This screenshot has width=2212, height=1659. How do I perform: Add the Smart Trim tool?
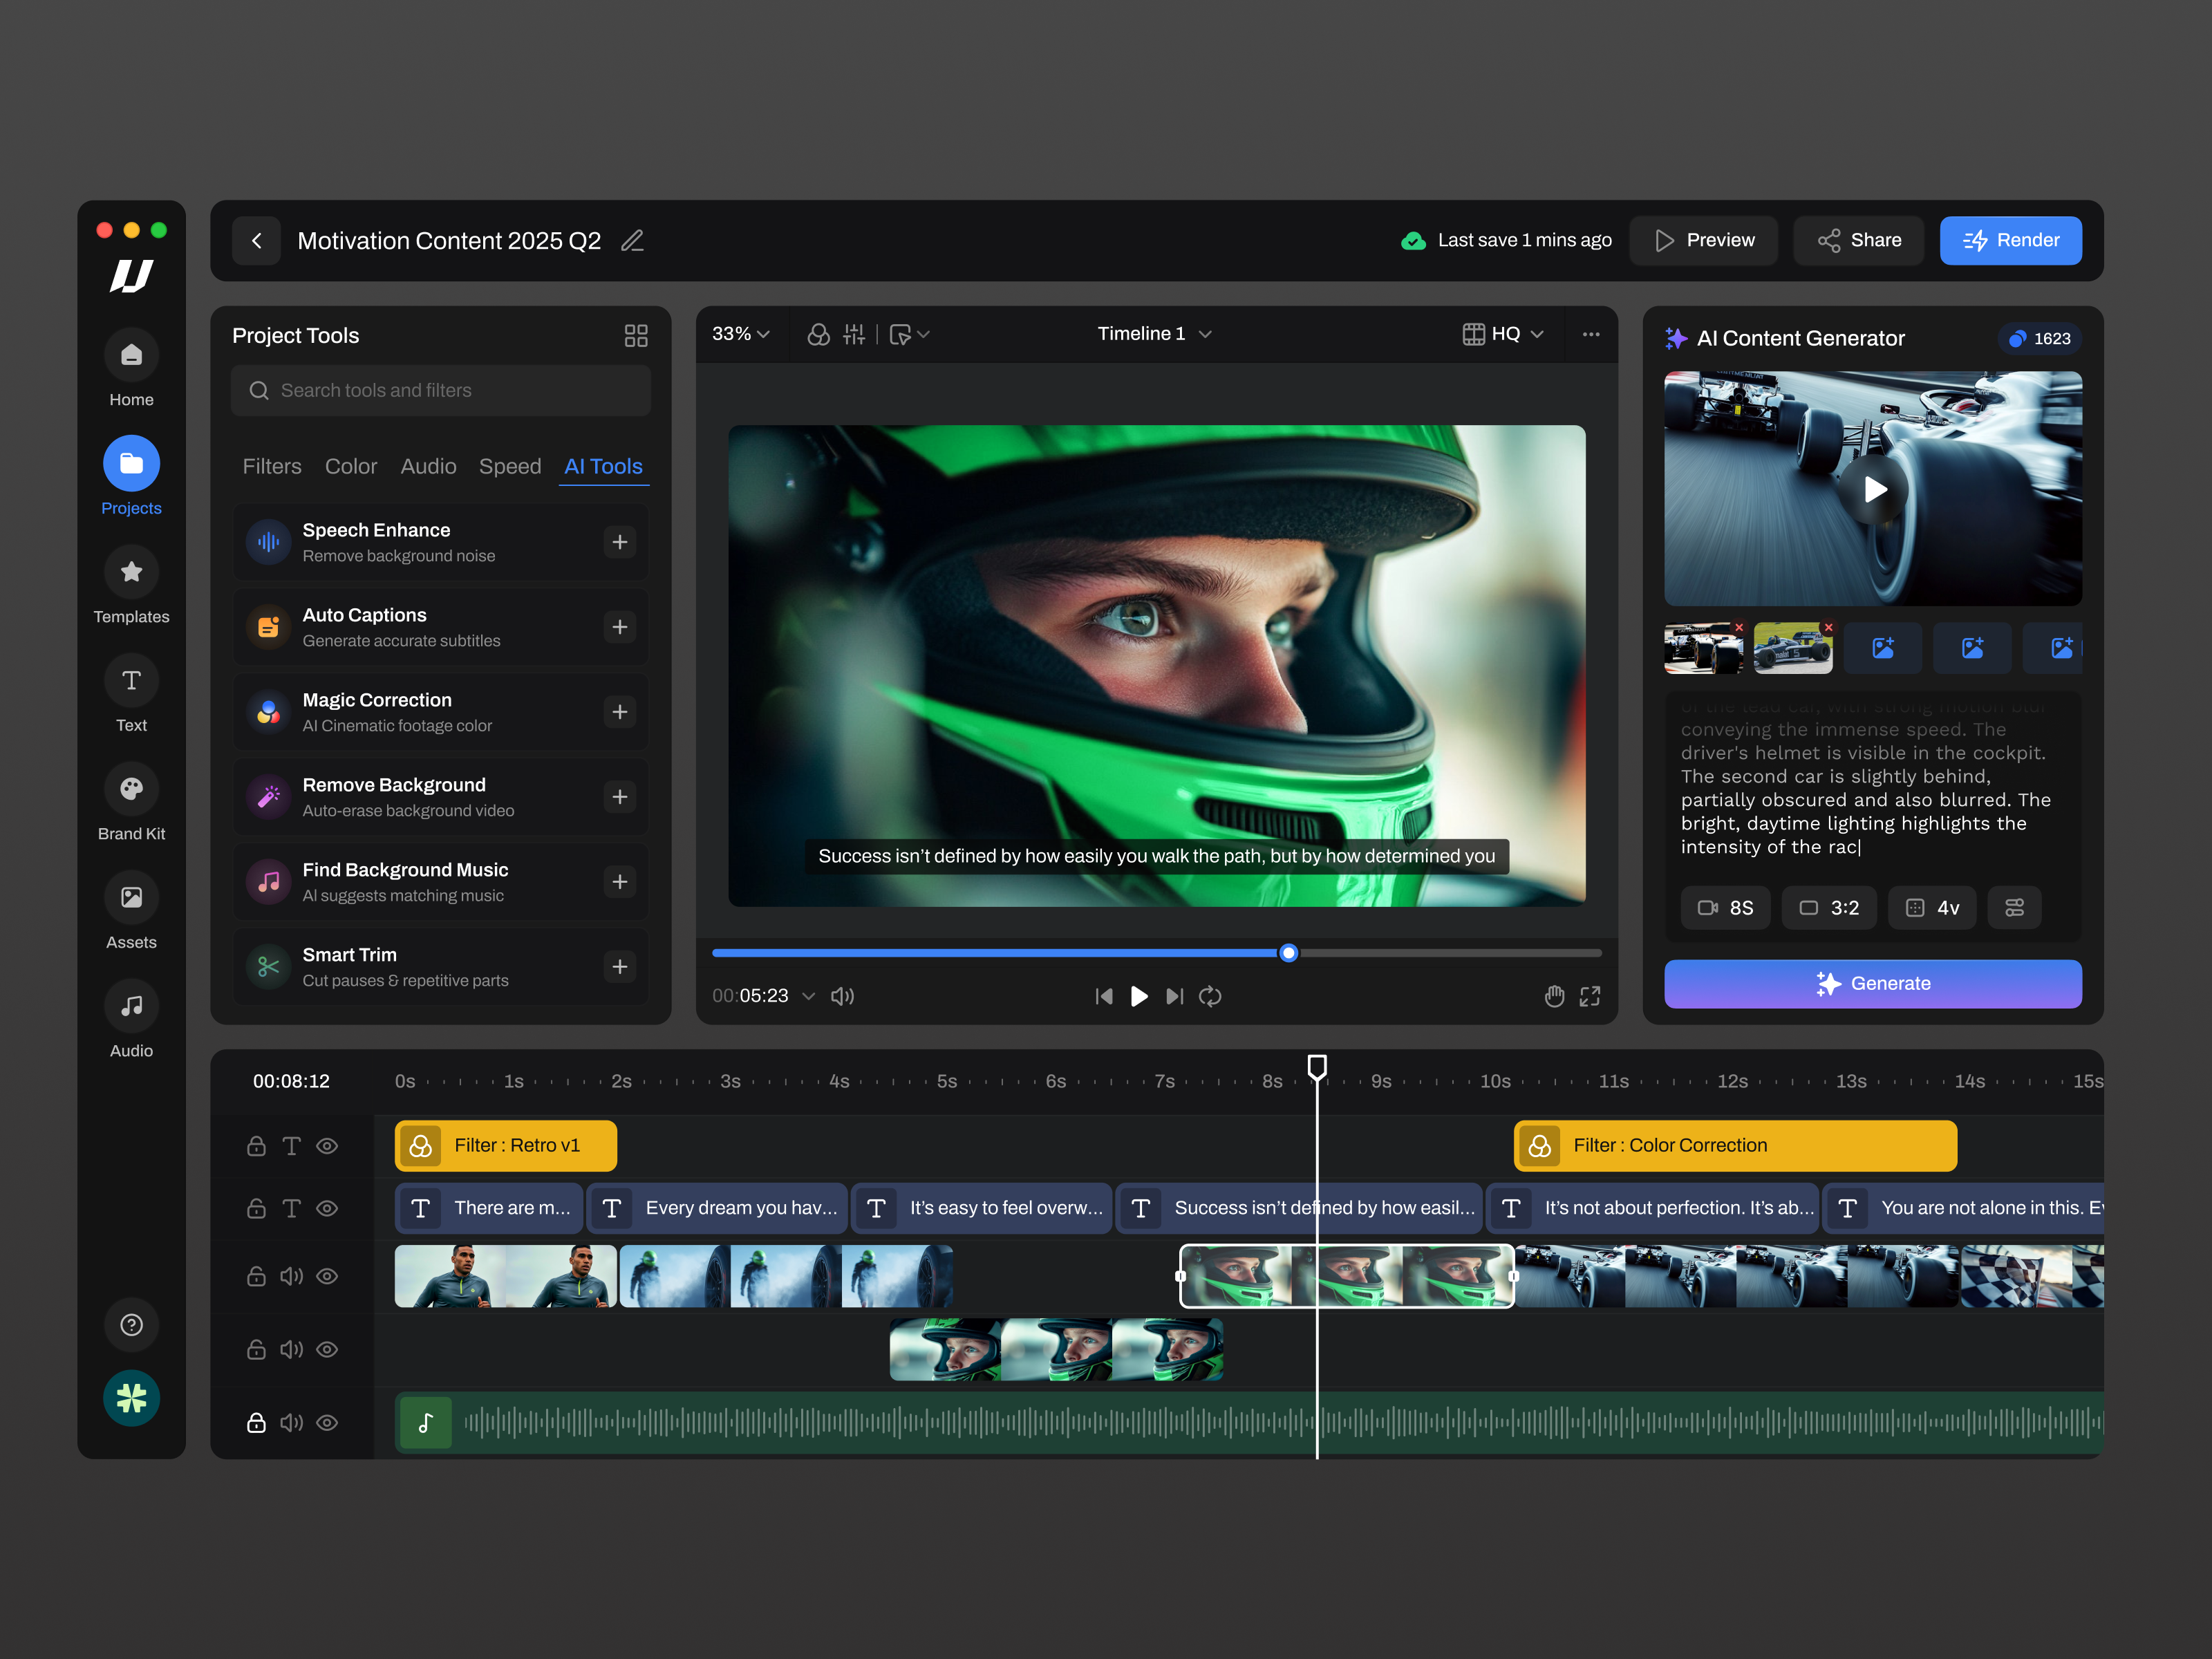pos(620,966)
